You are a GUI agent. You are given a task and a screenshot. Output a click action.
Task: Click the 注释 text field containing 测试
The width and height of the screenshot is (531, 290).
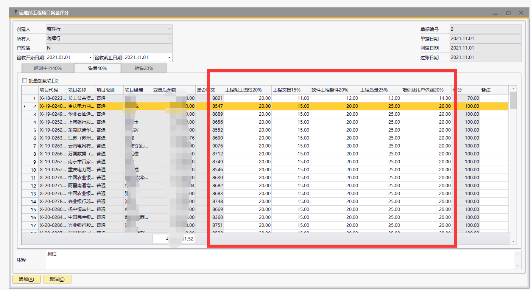(x=280, y=260)
